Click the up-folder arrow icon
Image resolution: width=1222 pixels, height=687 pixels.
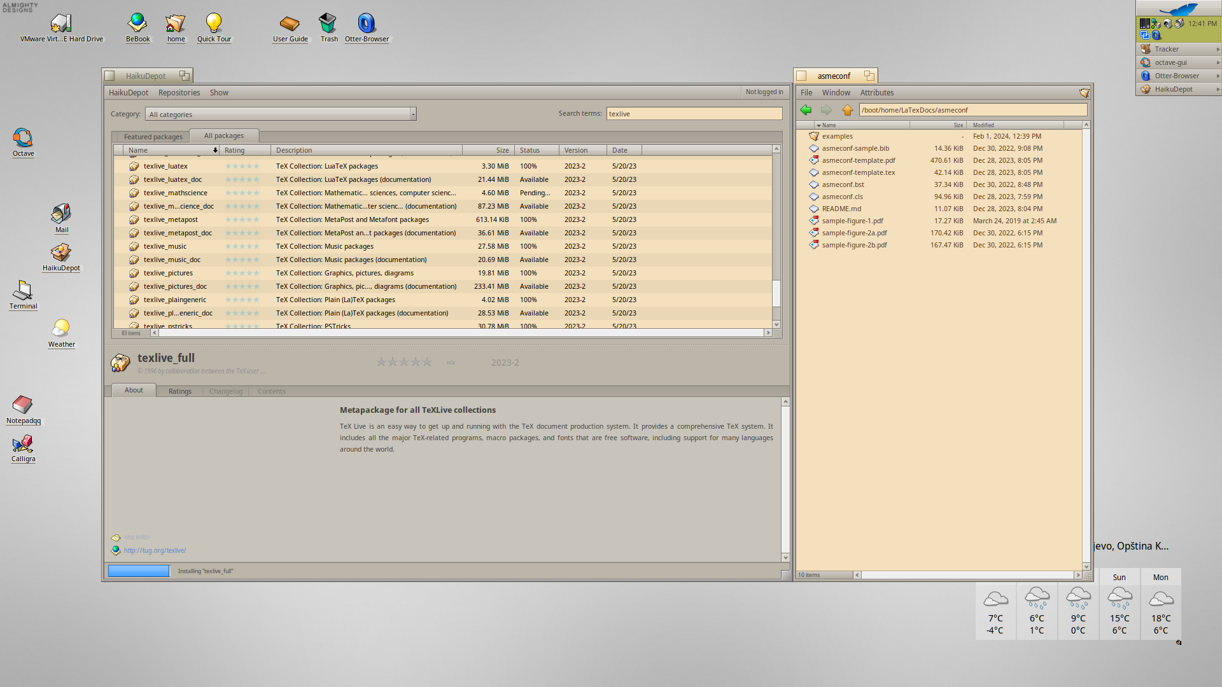point(847,110)
